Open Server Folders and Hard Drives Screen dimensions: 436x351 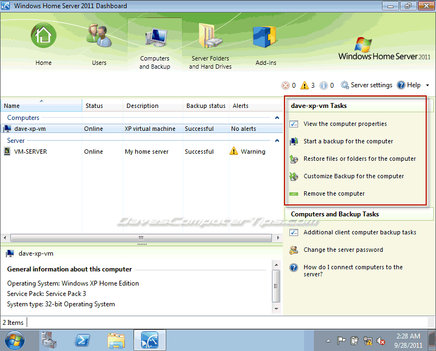(210, 44)
